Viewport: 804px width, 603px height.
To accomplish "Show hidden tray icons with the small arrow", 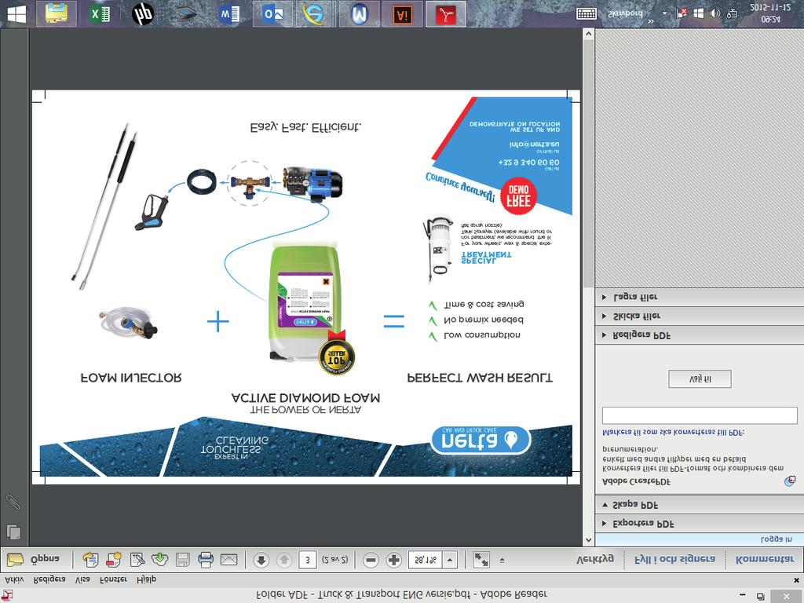I will 665,13.
